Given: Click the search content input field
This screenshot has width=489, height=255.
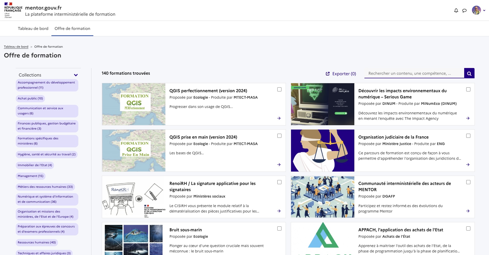Looking at the screenshot, I should [414, 73].
